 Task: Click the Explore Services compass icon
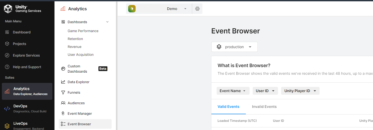[7, 55]
